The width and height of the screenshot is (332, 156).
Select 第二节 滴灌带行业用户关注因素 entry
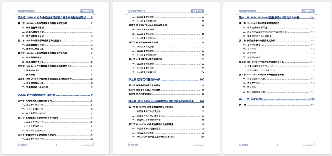coord(166,90)
